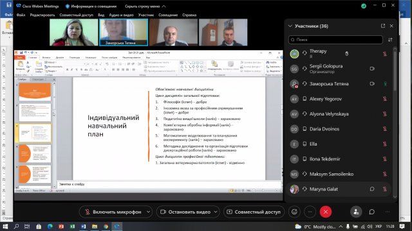The height and width of the screenshot is (231, 412).
Task: Toggle the participants panel icon
Action: pyautogui.click(x=356, y=212)
